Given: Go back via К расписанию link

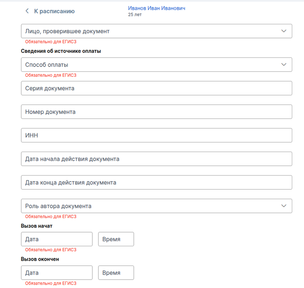Looking at the screenshot, I should [54, 11].
